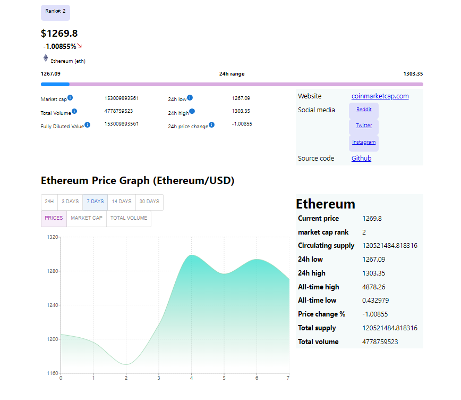The image size is (461, 400).
Task: Select the 30 DAYS time range tab
Action: (x=149, y=202)
